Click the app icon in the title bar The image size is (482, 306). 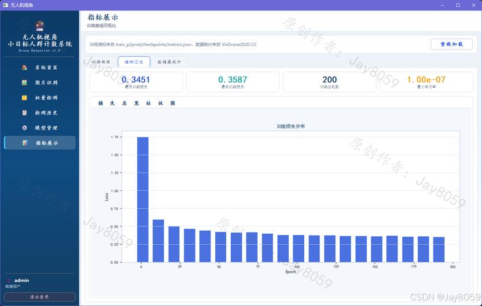click(x=6, y=6)
